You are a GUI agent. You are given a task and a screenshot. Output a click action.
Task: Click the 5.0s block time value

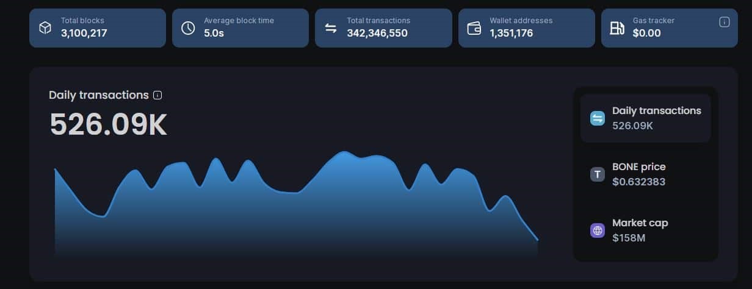214,33
